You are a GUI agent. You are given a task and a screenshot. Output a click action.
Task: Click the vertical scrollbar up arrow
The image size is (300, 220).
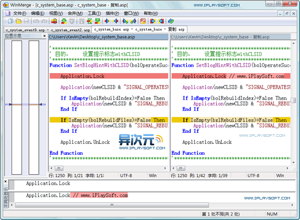coord(293,43)
